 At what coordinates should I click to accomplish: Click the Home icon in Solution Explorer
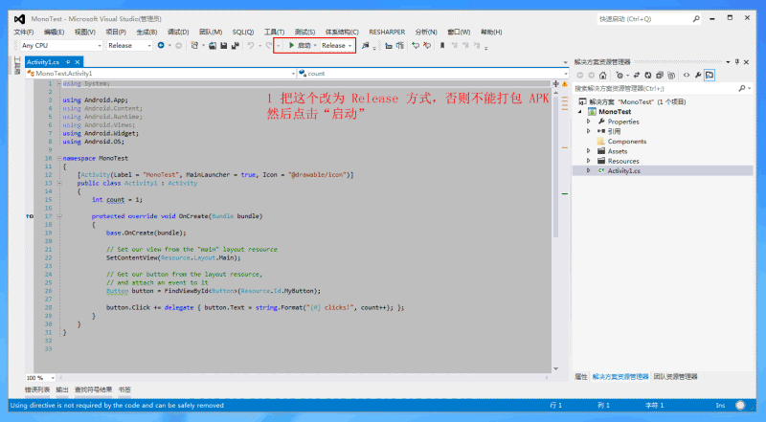tap(603, 75)
